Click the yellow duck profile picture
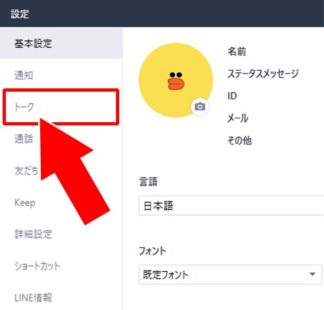Screen dimensions: 324x310 click(176, 80)
